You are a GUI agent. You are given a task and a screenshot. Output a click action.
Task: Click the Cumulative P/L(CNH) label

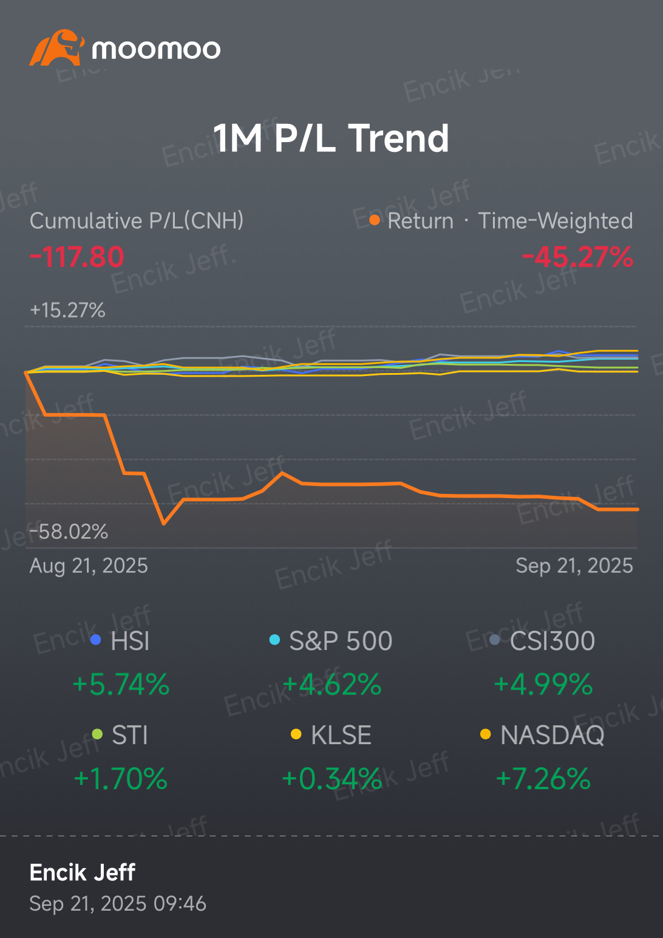click(137, 221)
